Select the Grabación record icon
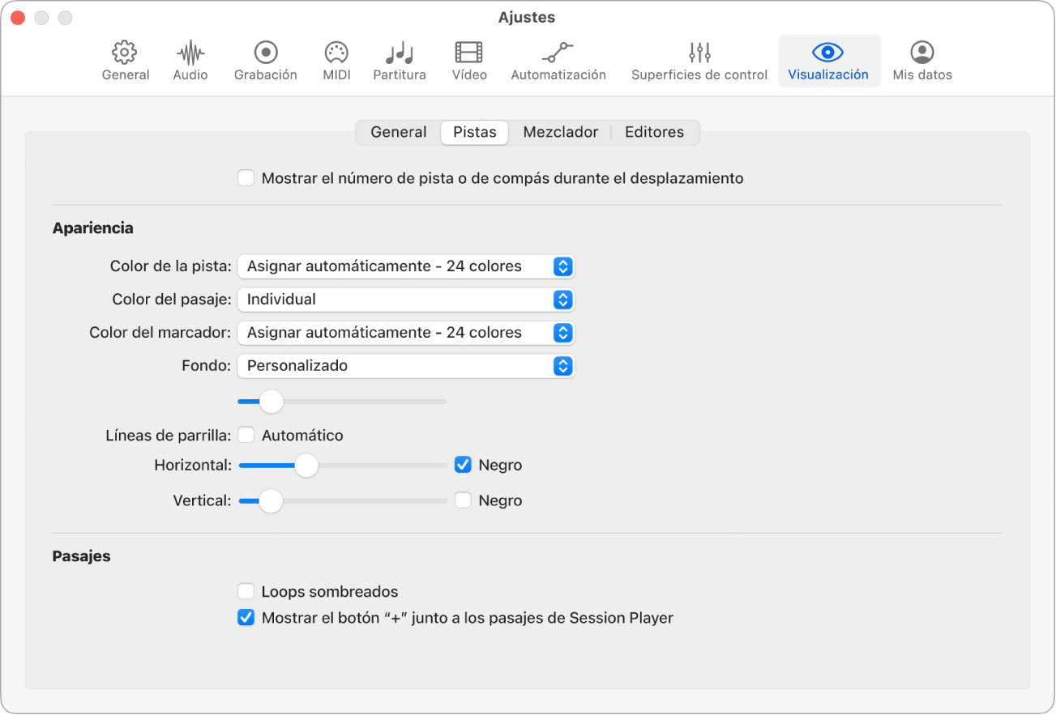This screenshot has height=715, width=1056. (x=265, y=53)
